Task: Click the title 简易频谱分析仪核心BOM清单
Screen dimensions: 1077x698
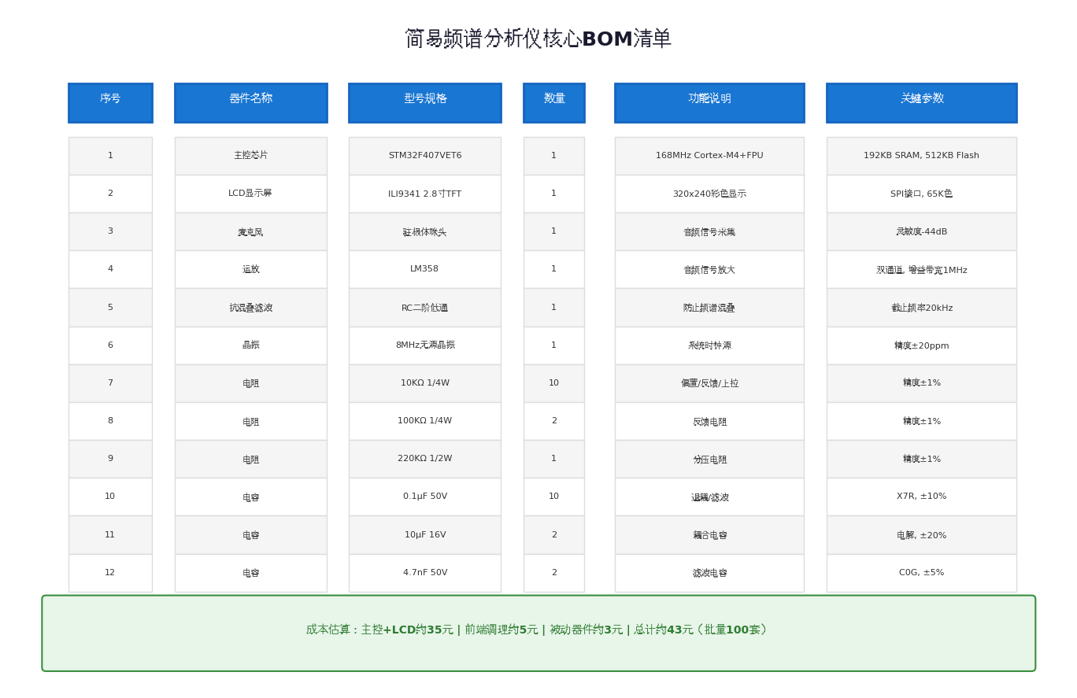Action: pyautogui.click(x=538, y=39)
